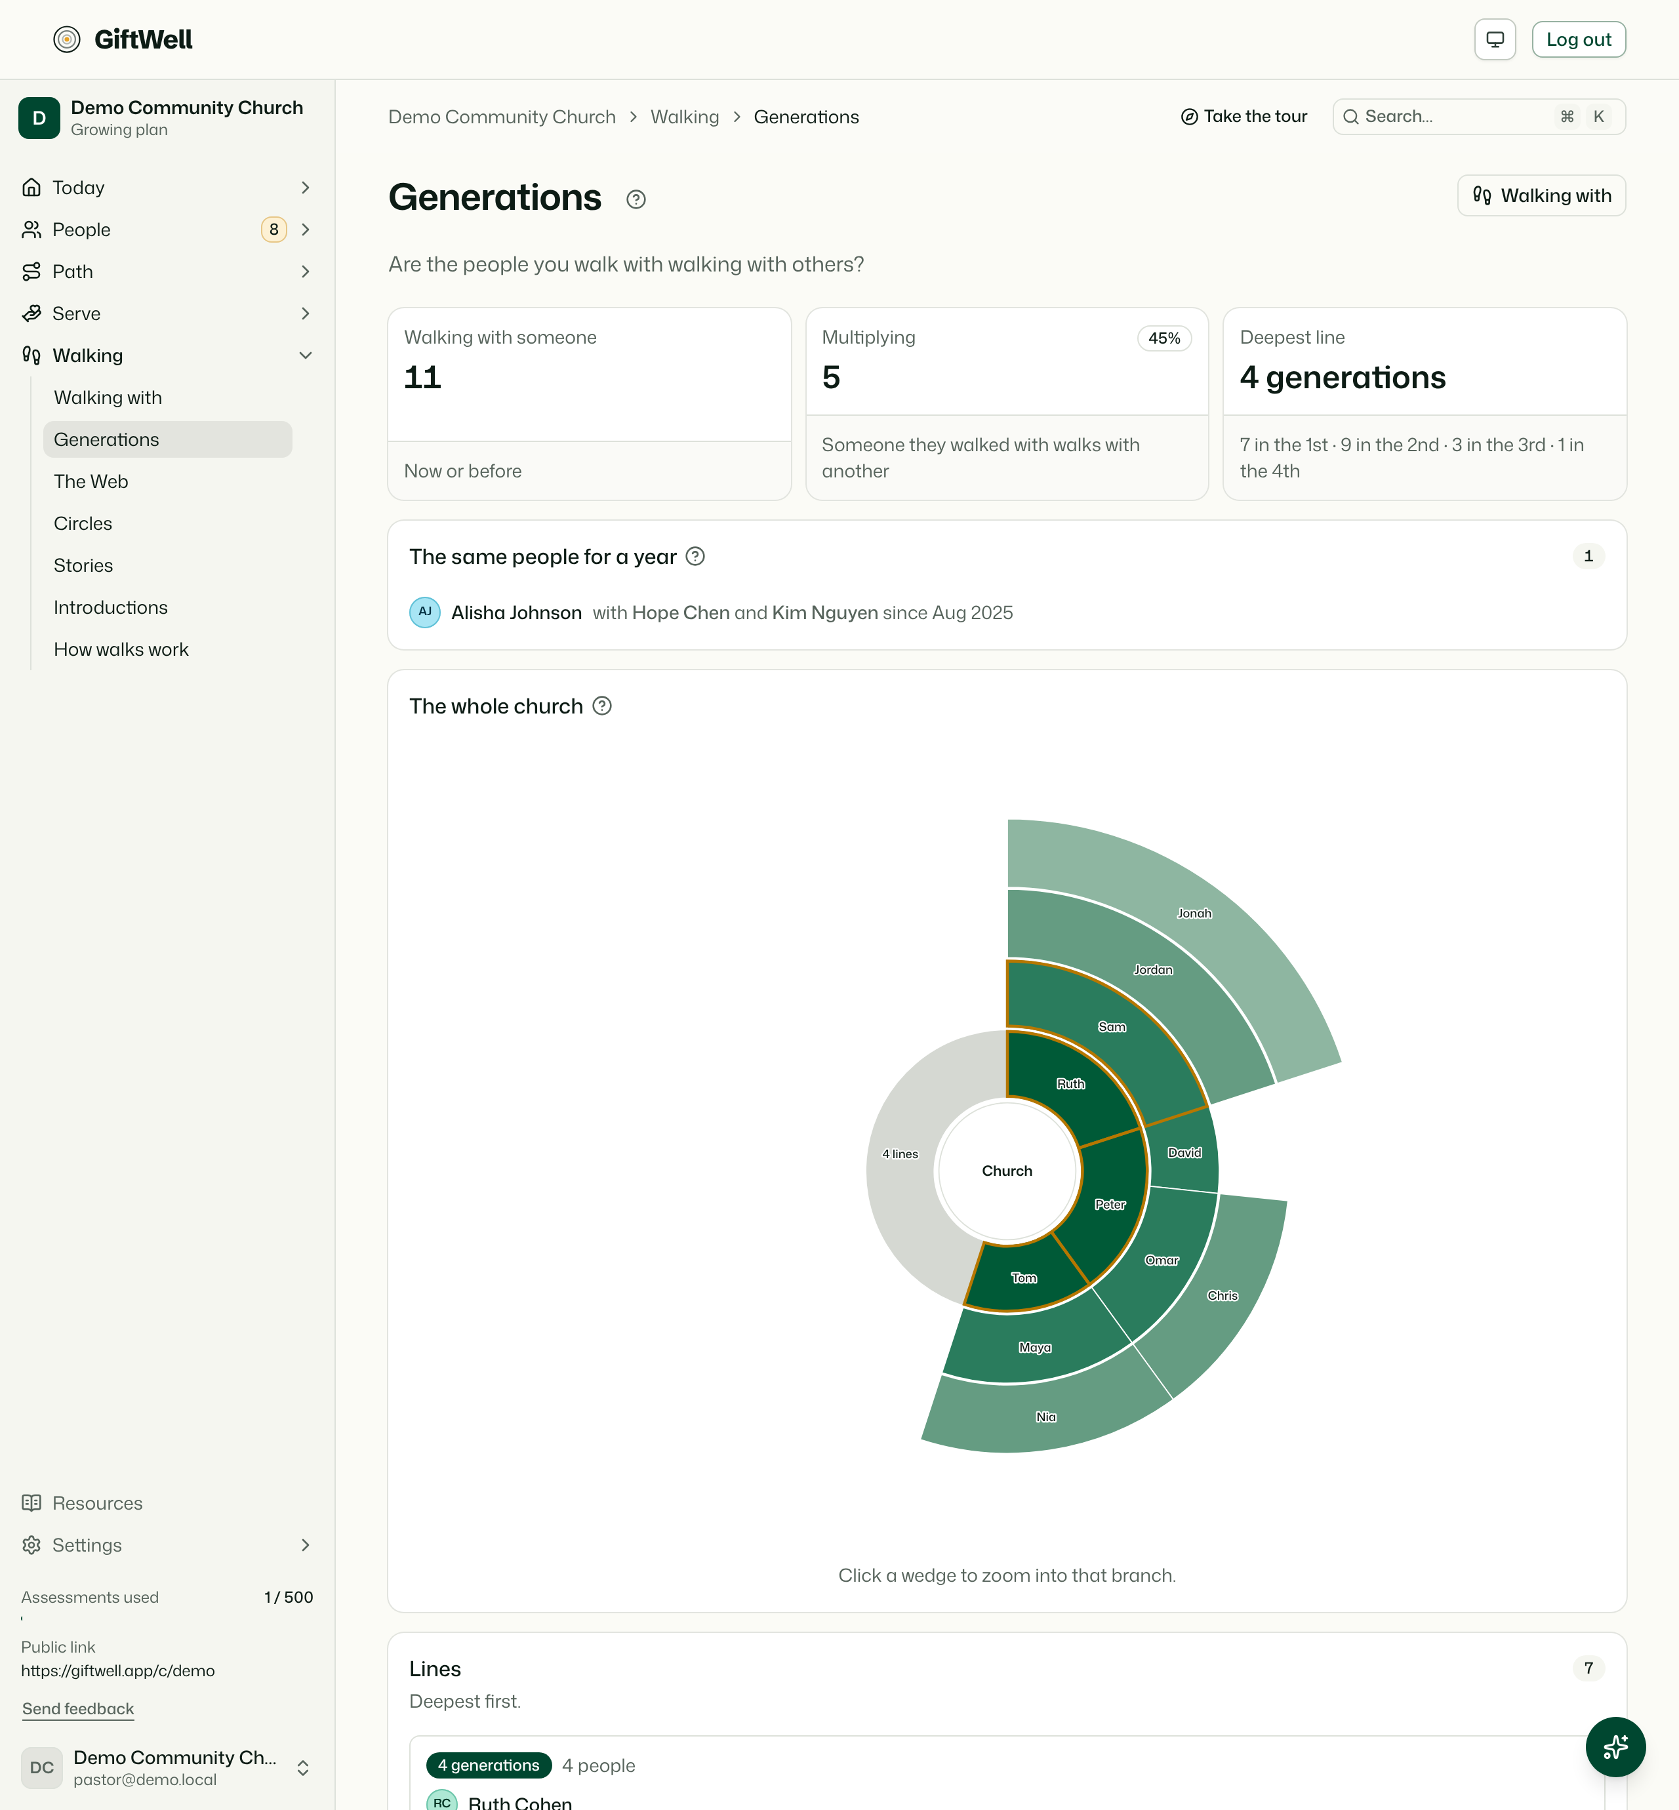
Task: Zoom into the Ruth wedge
Action: 1070,1083
